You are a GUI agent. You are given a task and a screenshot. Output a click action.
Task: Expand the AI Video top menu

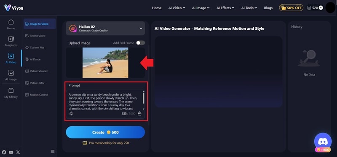pyautogui.click(x=177, y=8)
